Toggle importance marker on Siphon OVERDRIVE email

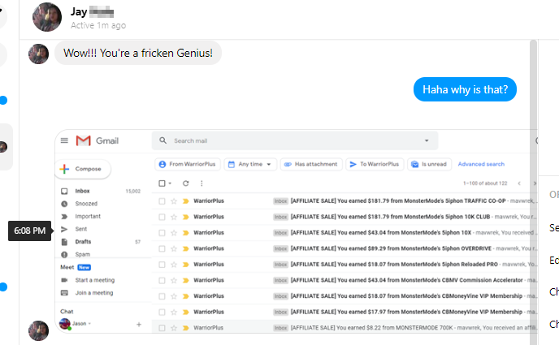point(185,248)
